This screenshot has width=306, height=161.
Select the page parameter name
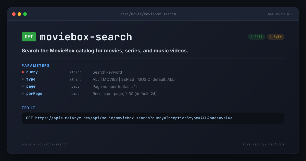pos(31,87)
